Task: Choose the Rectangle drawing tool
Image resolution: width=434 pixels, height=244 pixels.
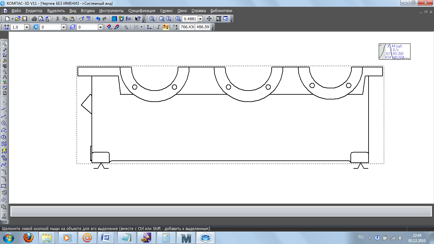Action: pos(4,186)
